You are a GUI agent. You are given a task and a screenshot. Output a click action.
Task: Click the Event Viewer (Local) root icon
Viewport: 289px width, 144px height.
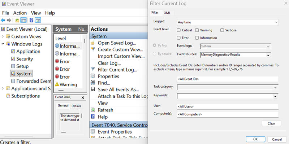click(3, 29)
